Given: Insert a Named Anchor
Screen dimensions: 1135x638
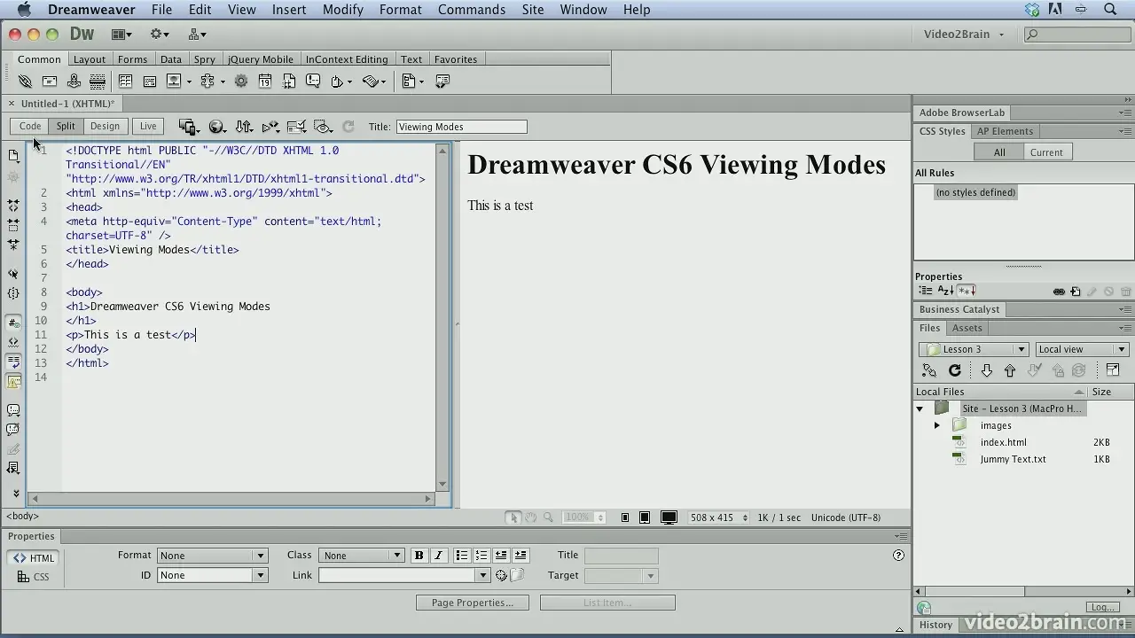Looking at the screenshot, I should [x=74, y=82].
